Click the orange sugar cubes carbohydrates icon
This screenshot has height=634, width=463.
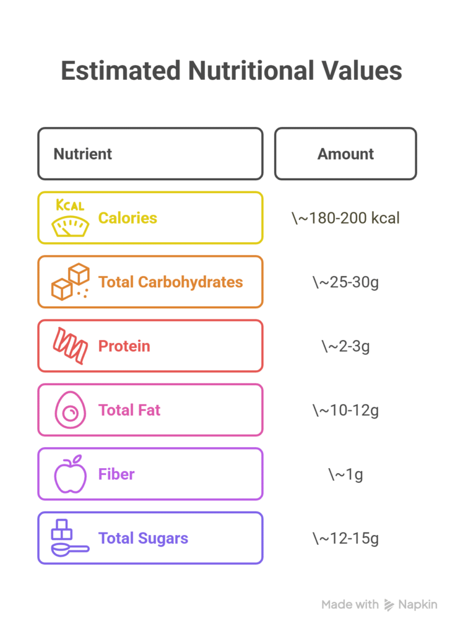click(70, 282)
